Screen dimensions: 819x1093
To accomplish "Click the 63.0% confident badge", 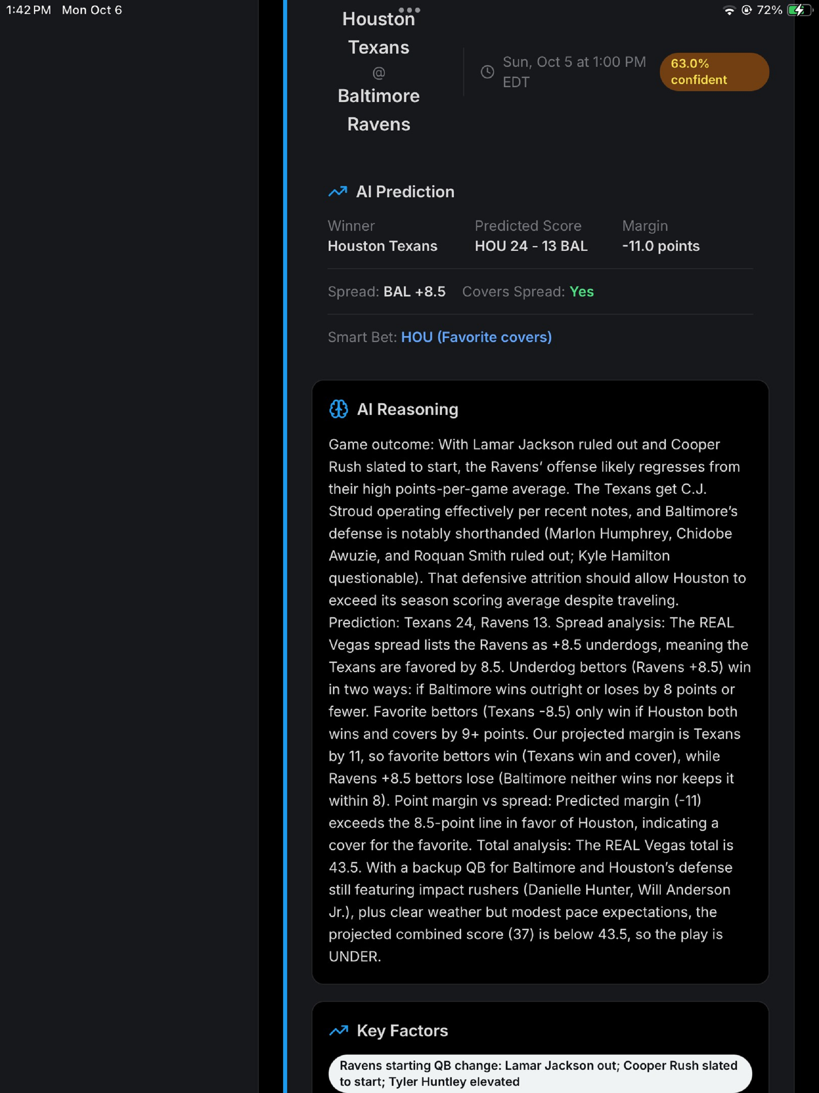I will click(714, 72).
